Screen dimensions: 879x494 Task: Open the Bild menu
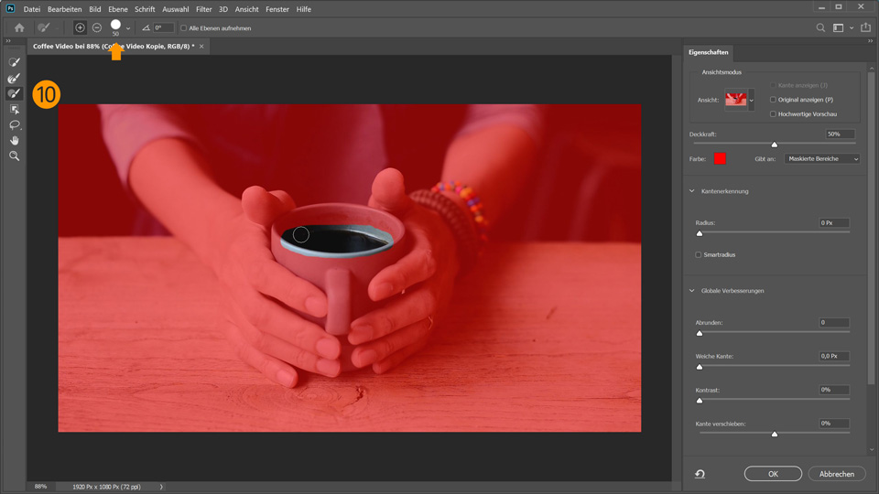[94, 9]
